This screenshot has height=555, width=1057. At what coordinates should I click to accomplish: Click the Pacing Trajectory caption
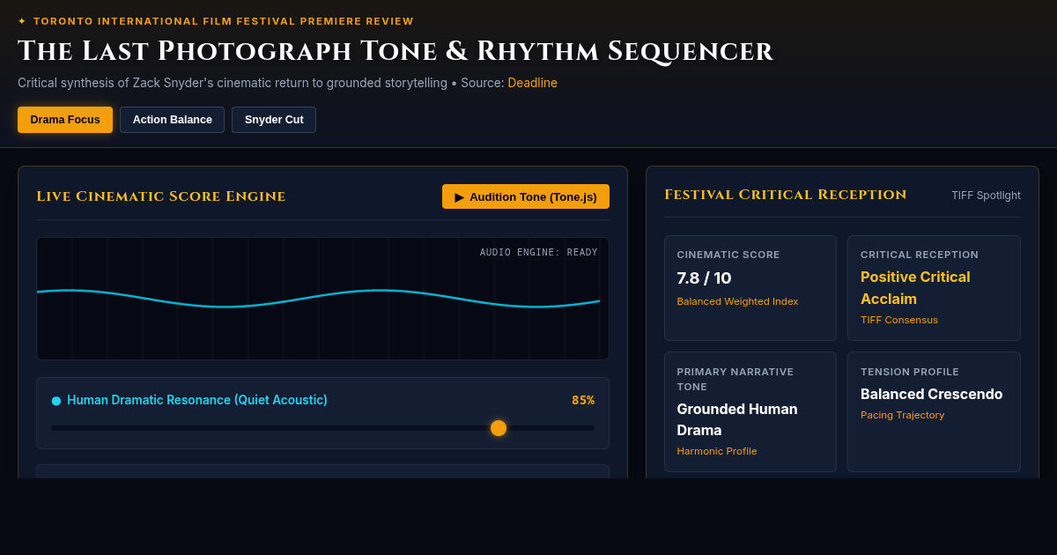902,415
